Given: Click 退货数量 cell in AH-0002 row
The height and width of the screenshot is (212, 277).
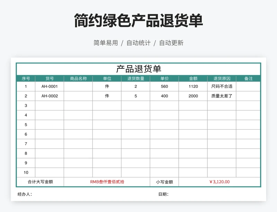Looking at the screenshot, I should pos(136,96).
